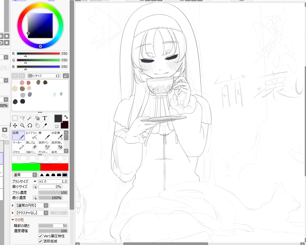This screenshot has width=306, height=245.
Task: Collapse the その他 section
Action: (x=13, y=220)
